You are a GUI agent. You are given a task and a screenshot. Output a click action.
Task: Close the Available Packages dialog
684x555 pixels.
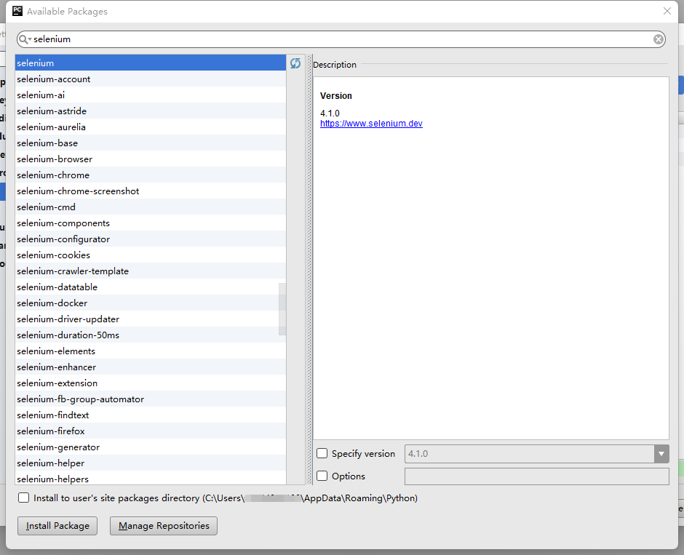pyautogui.click(x=667, y=11)
